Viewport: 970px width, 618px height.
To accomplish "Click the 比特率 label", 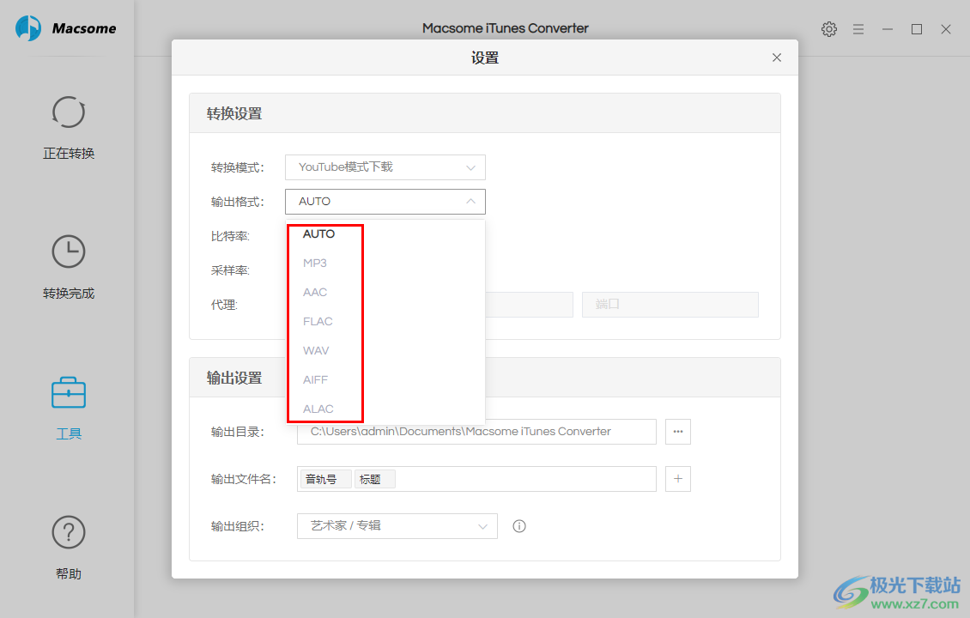I will (230, 236).
